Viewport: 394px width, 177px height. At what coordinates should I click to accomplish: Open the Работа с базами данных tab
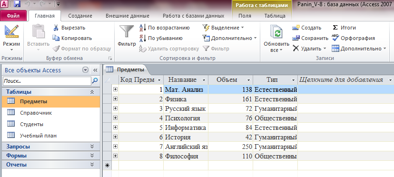(194, 16)
